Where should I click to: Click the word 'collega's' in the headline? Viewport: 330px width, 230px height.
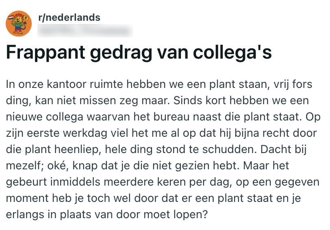tap(234, 54)
